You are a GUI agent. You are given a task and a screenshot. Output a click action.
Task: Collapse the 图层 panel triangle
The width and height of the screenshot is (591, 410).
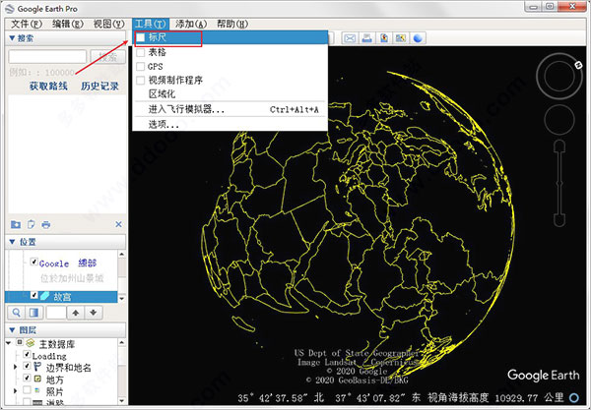(12, 330)
